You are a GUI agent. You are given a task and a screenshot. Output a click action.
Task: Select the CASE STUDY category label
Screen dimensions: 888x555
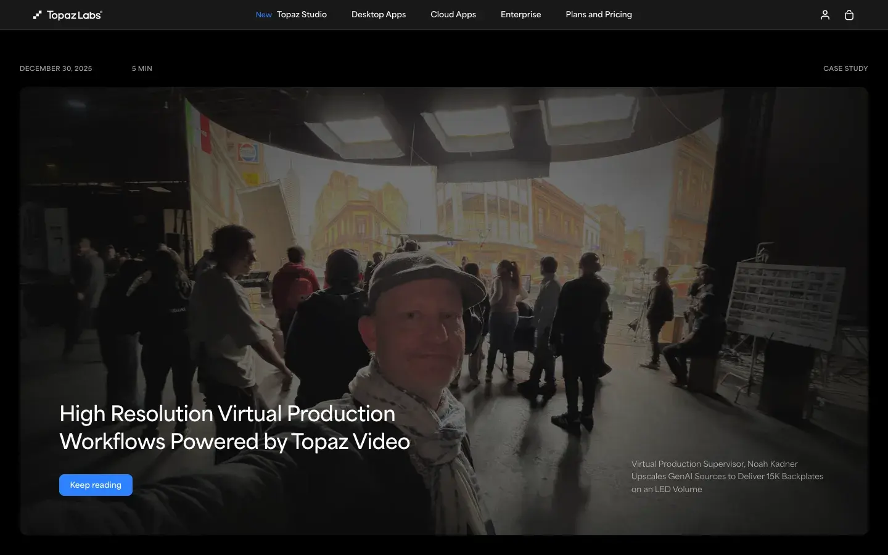tap(845, 68)
